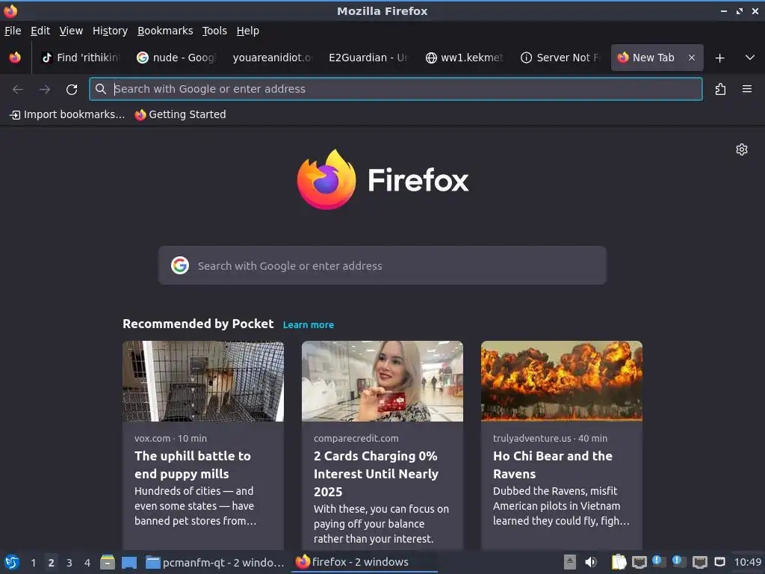Switch to desktop 4
765x574 pixels.
87,563
